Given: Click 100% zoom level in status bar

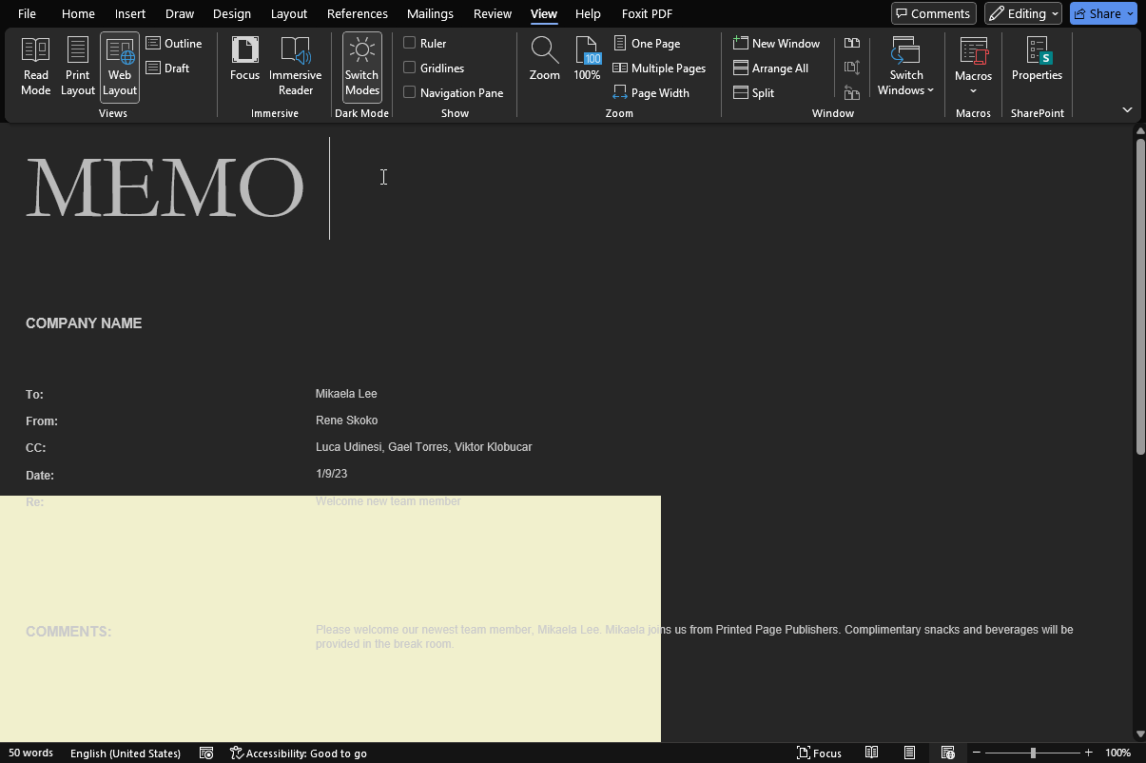Looking at the screenshot, I should coord(1118,753).
